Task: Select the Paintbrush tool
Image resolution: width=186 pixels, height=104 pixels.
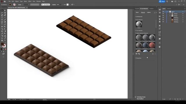Action: pyautogui.click(x=5, y=20)
